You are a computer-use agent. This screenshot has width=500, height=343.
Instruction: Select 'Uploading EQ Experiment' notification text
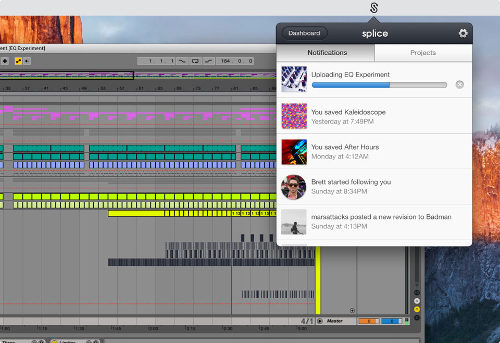coord(351,75)
